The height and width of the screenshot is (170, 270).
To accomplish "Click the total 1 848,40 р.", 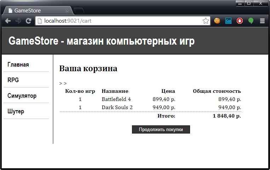I will click(x=227, y=116).
